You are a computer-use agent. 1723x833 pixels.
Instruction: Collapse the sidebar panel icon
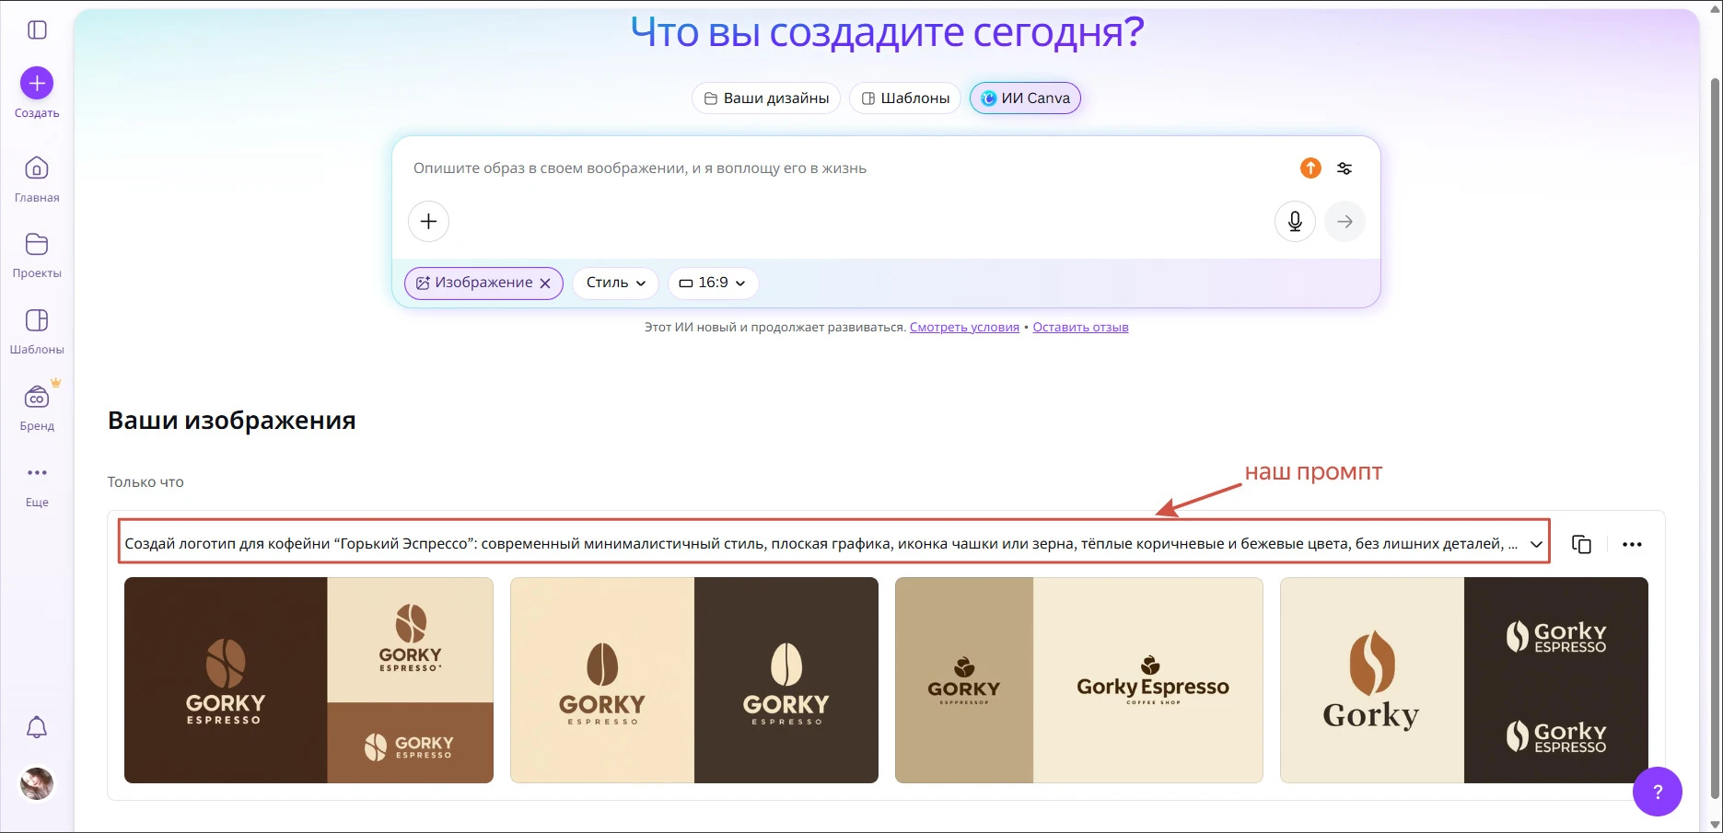(x=37, y=30)
